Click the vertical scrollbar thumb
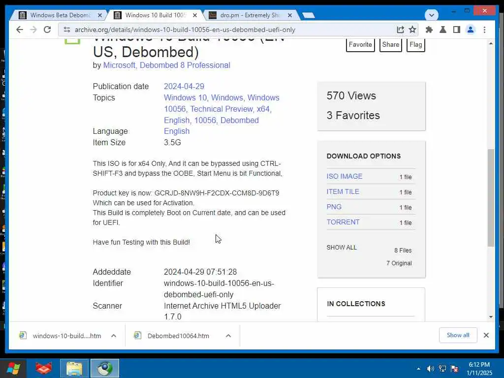This screenshot has height=378, width=504. pyautogui.click(x=491, y=198)
